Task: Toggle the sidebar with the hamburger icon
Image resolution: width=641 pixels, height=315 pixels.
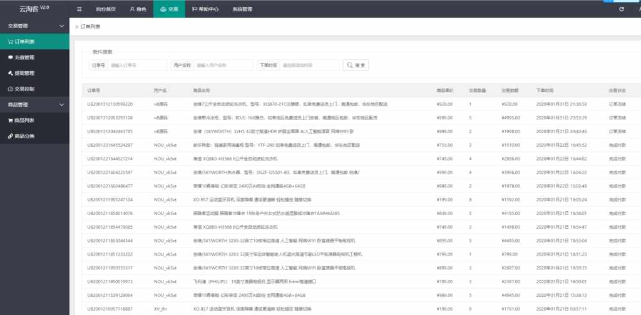Action: [79, 9]
